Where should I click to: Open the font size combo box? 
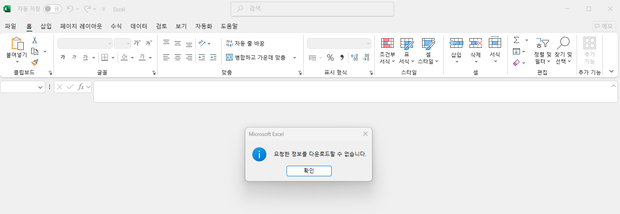tap(122, 43)
